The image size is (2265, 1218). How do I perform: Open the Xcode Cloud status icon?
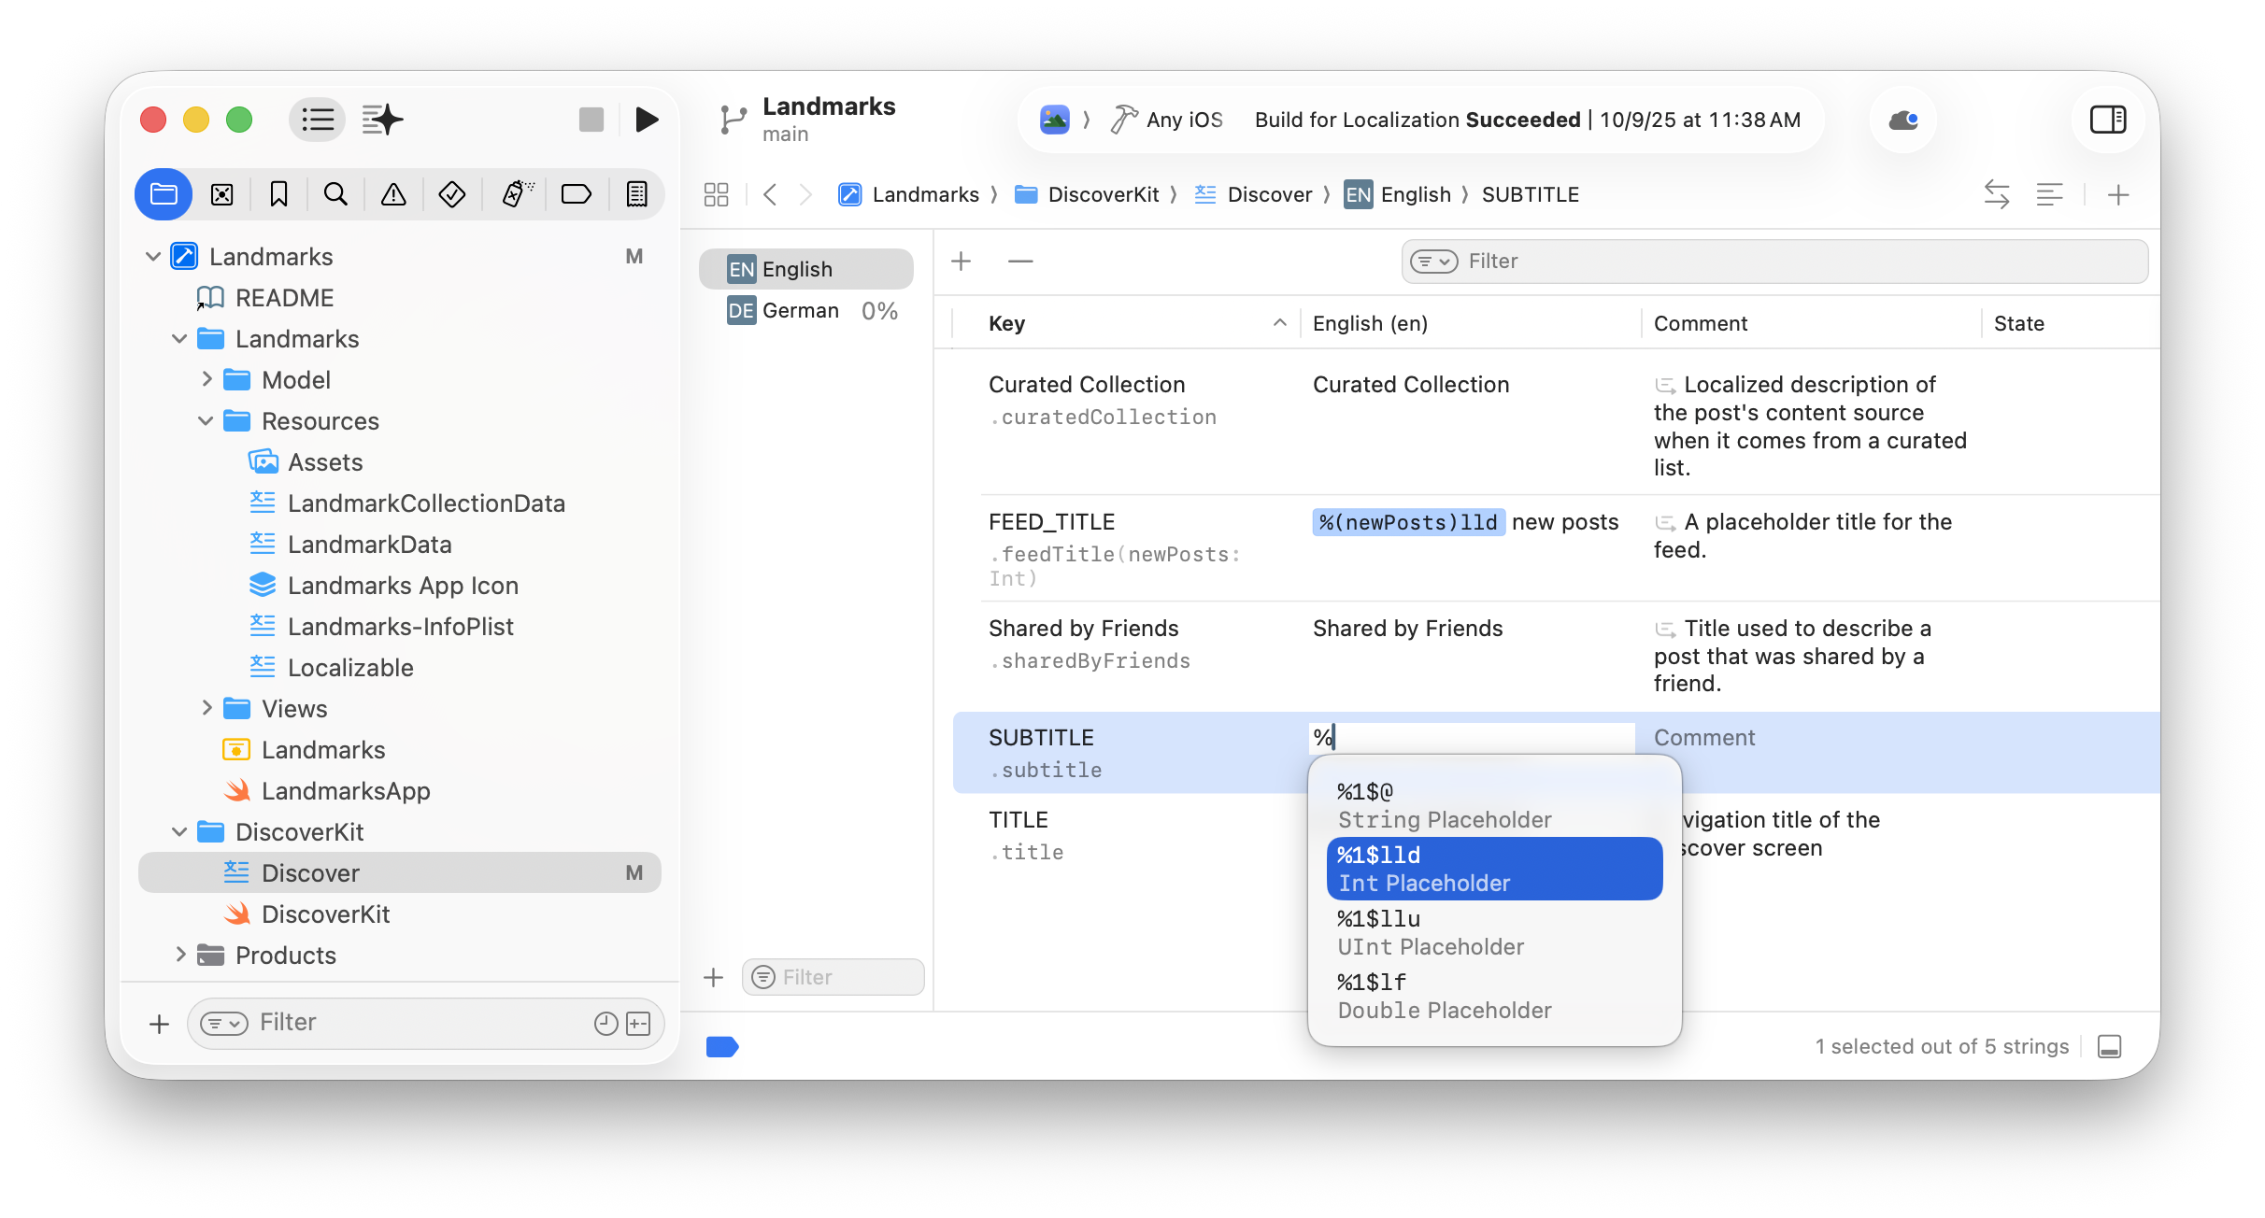tap(1903, 120)
